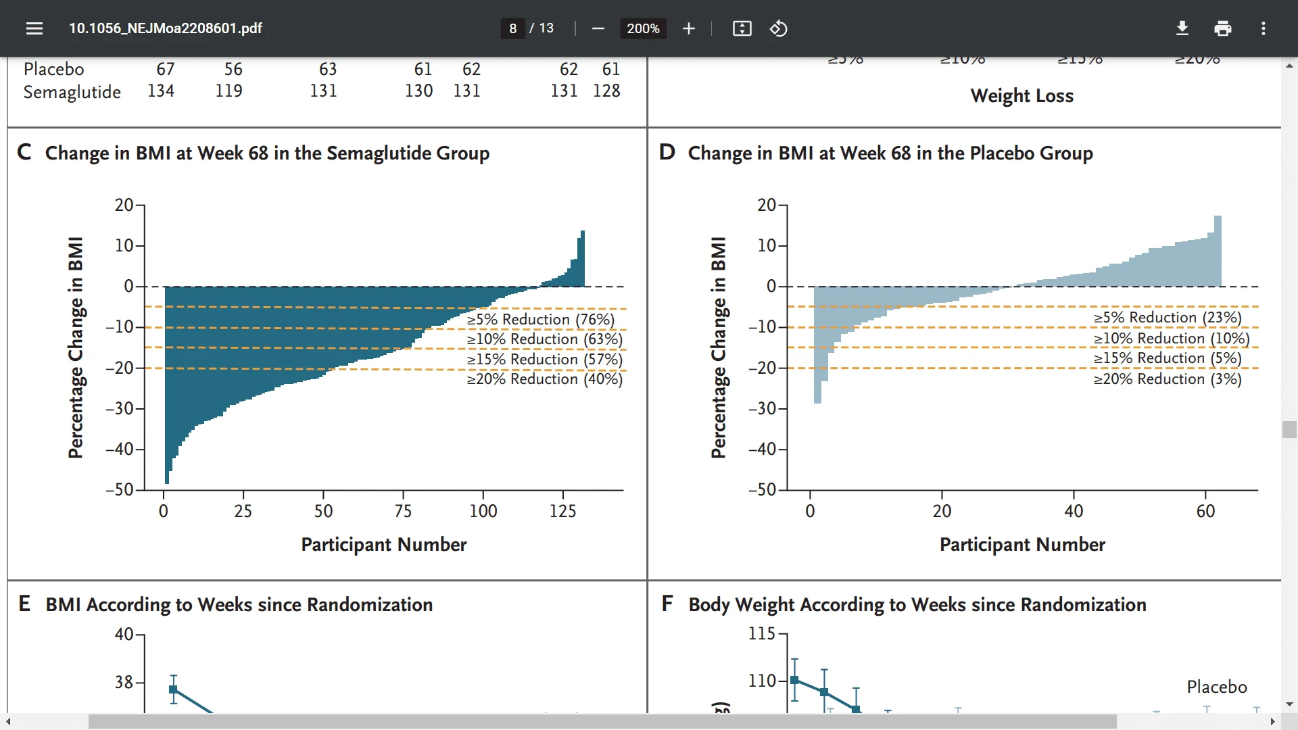Viewport: 1298px width, 730px height.
Task: Click the fit to page icon
Action: point(742,28)
